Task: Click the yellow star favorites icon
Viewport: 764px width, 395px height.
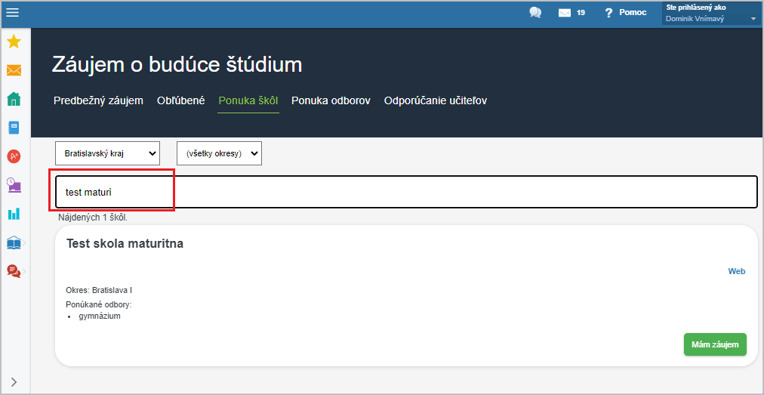Action: click(14, 42)
